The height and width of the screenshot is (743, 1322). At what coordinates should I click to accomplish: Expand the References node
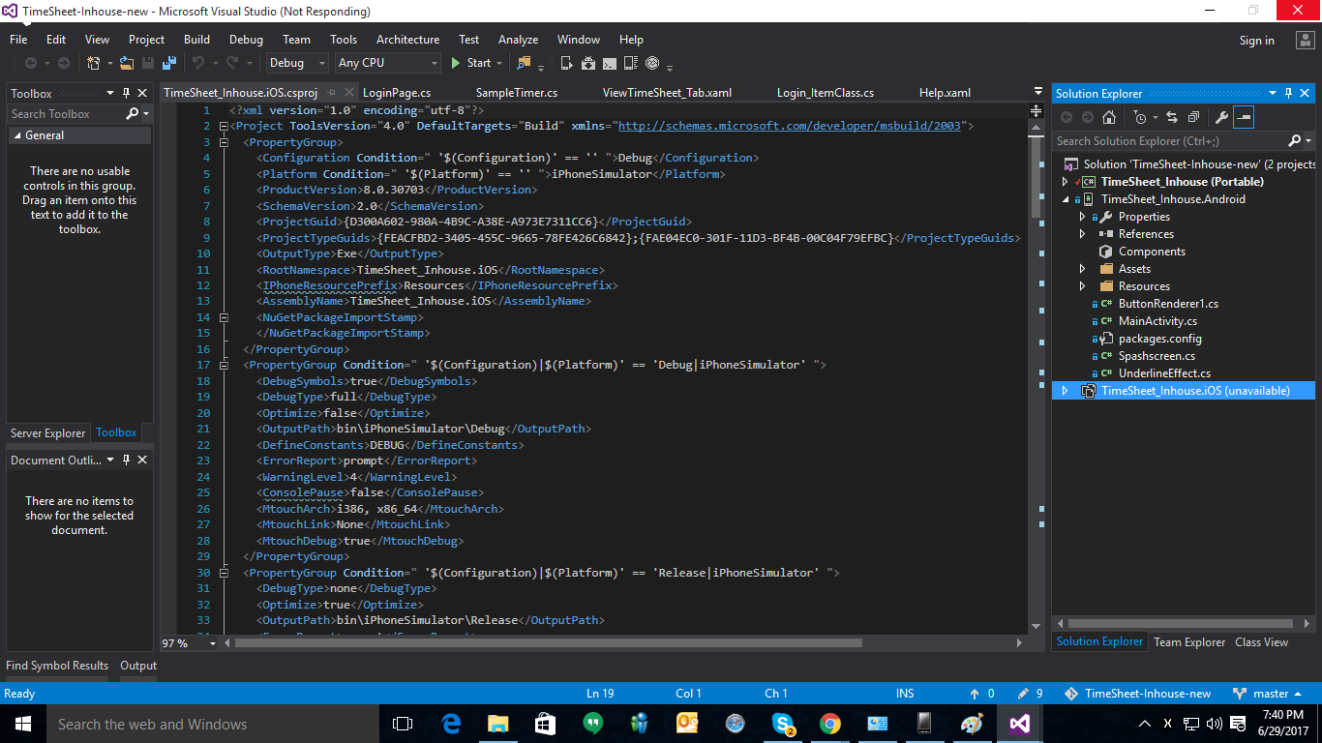pyautogui.click(x=1083, y=234)
